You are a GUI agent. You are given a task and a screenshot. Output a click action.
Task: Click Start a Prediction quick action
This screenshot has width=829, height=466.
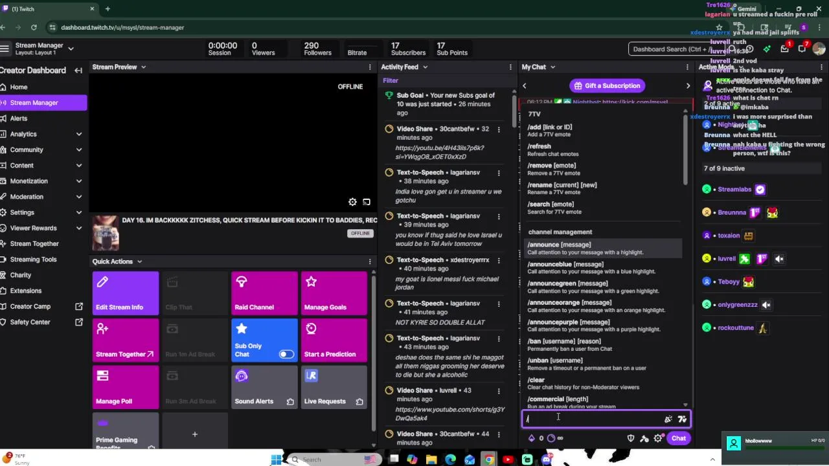[334, 340]
